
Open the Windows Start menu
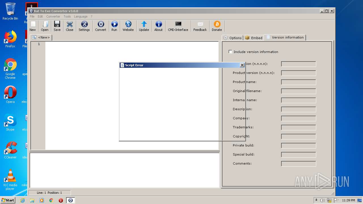coord(8,200)
